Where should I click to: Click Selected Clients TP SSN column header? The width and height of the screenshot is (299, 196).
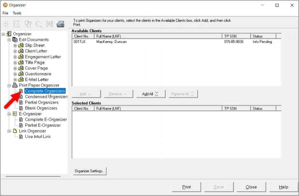click(236, 109)
